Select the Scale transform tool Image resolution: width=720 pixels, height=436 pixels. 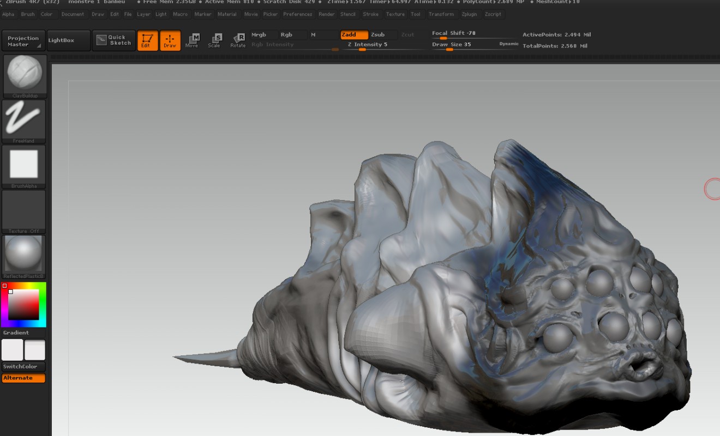[215, 40]
